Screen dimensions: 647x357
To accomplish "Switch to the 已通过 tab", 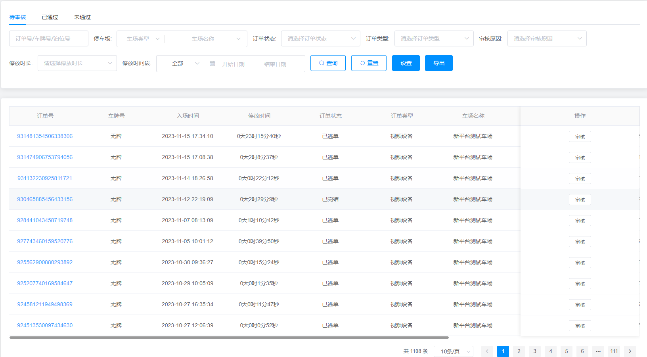I will click(50, 17).
